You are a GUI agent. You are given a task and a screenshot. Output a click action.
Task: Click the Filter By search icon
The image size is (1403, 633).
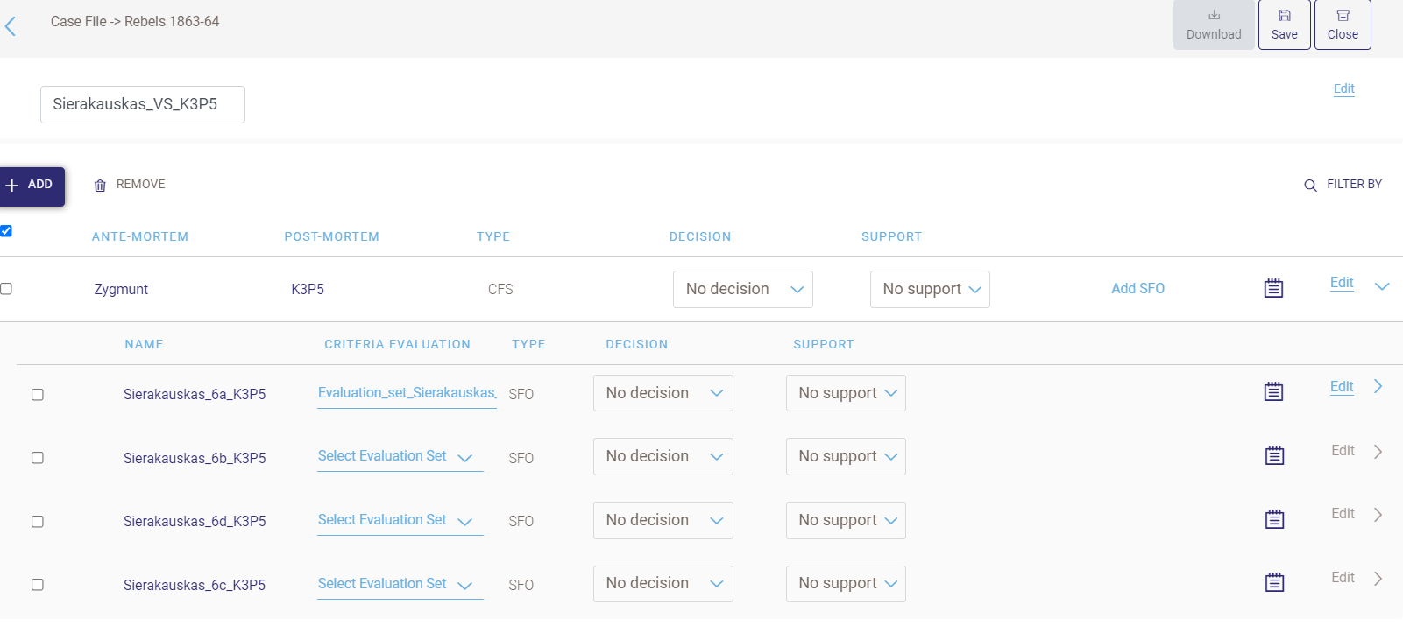tap(1310, 186)
